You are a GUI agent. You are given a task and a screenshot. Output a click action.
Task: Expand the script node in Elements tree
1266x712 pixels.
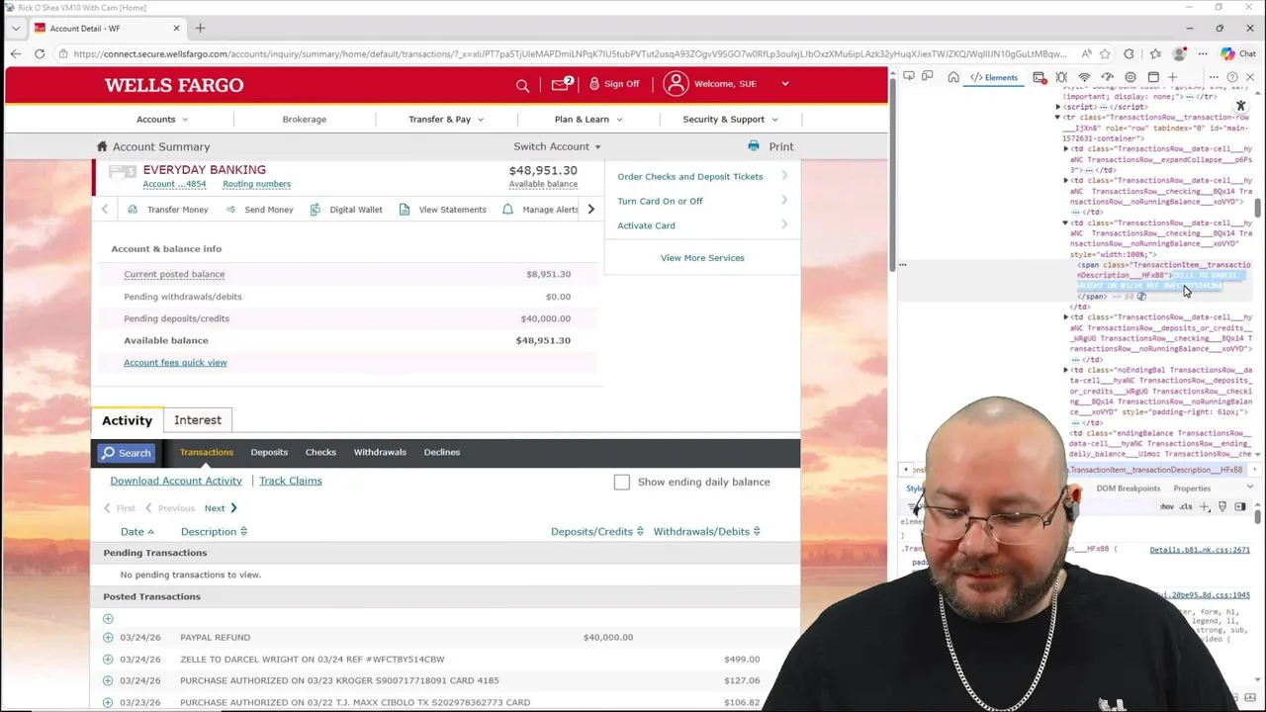point(1057,107)
